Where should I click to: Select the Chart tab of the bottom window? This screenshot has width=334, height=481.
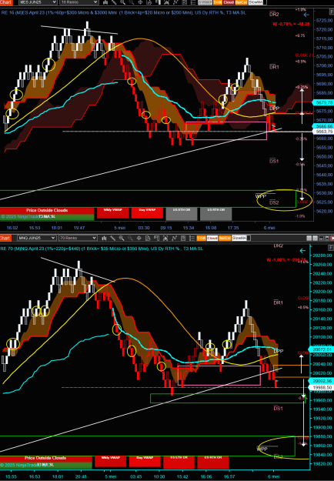click(x=5, y=238)
